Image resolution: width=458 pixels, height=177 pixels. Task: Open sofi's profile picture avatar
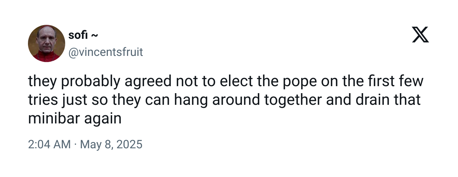(x=47, y=43)
